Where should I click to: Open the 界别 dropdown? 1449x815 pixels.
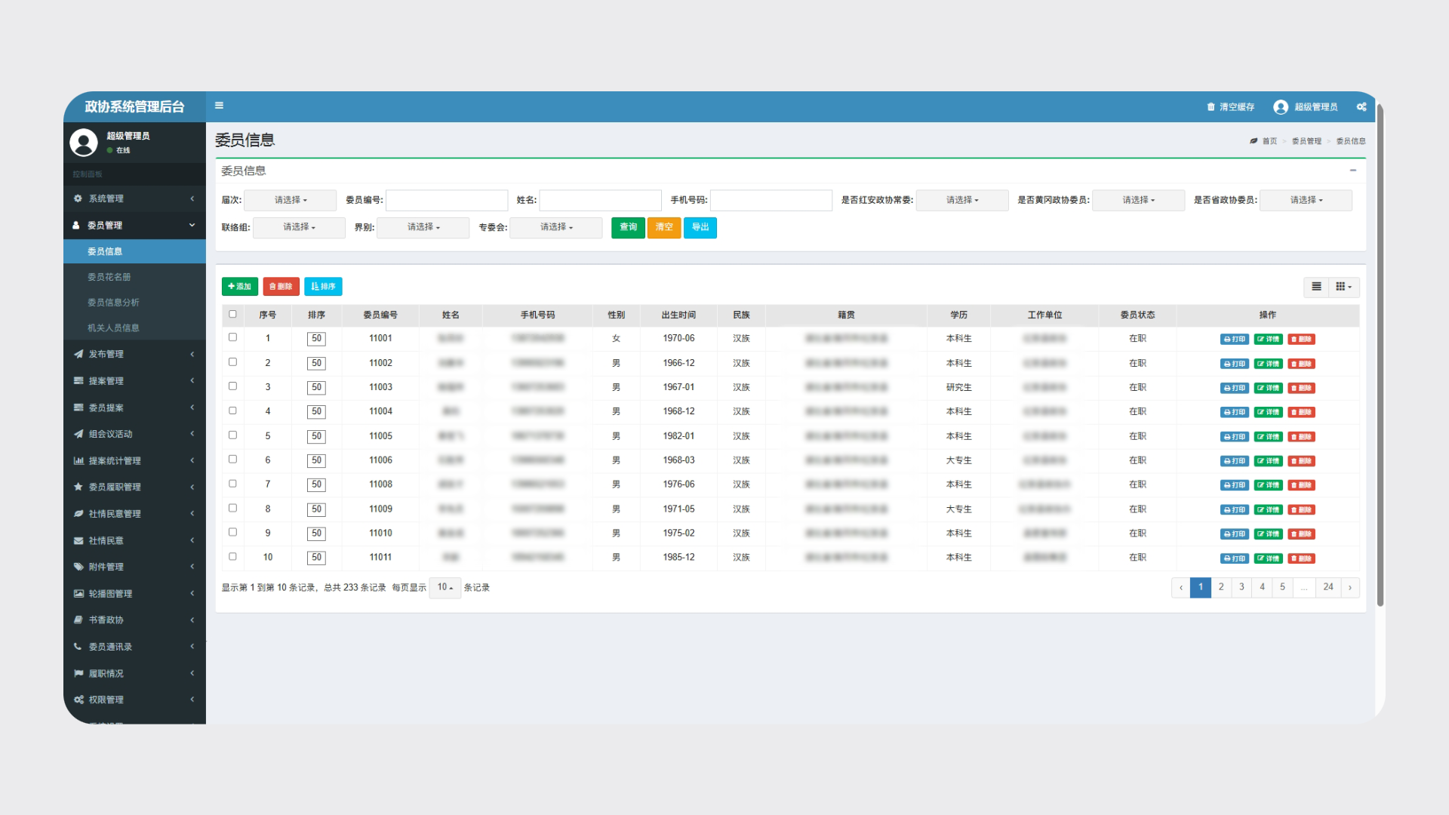tap(423, 227)
